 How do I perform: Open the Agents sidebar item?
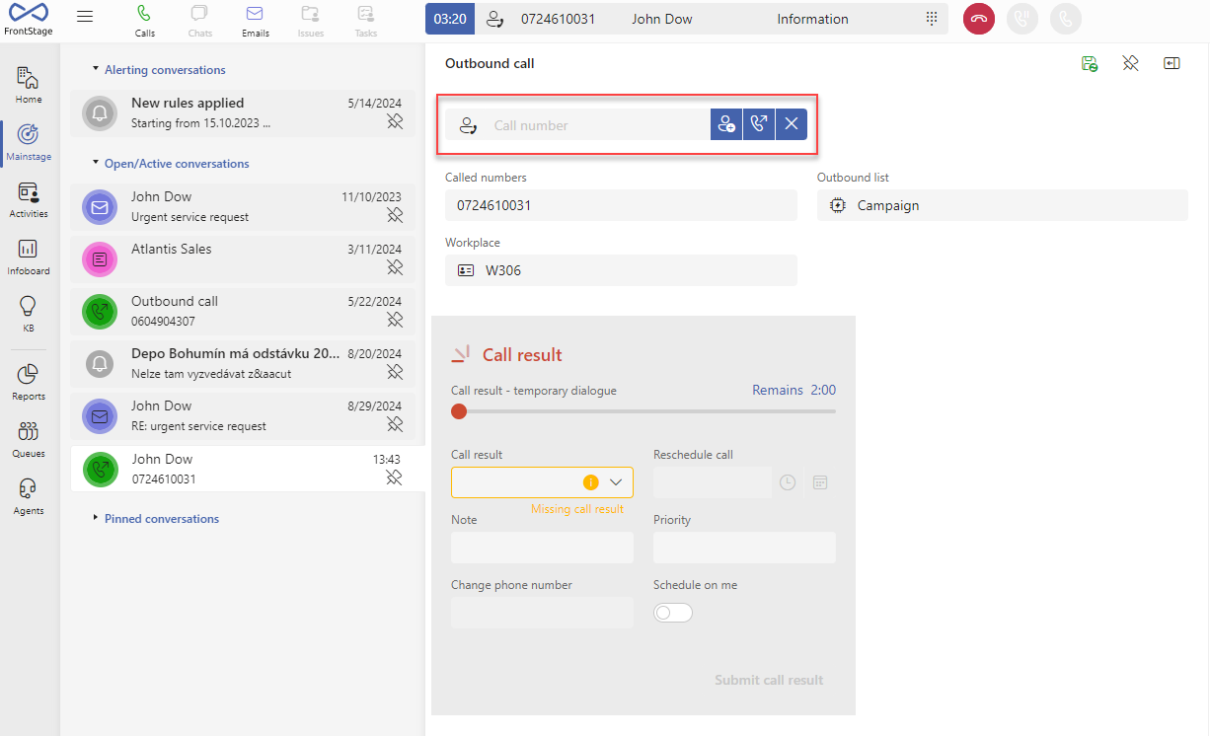tap(29, 496)
